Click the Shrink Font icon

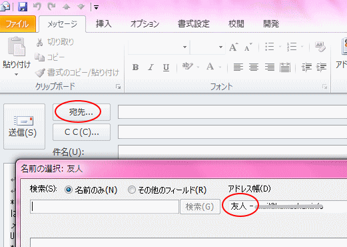248,47
